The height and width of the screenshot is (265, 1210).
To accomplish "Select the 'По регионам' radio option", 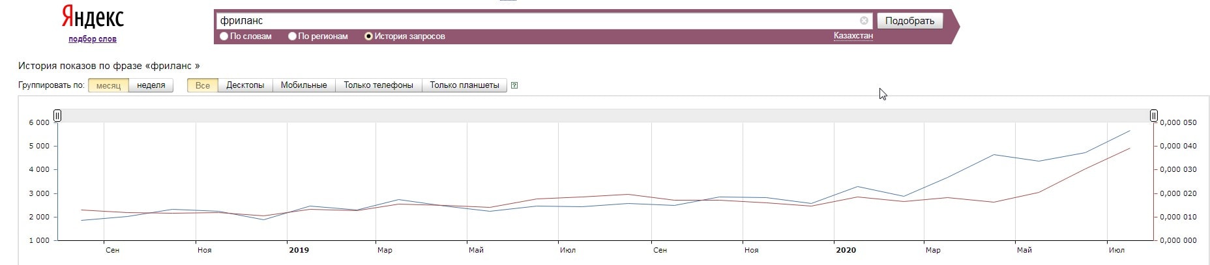I will [x=293, y=36].
